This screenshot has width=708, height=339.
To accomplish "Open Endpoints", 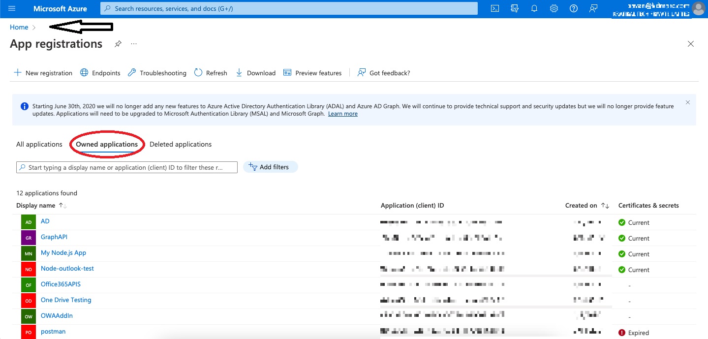I will (100, 73).
